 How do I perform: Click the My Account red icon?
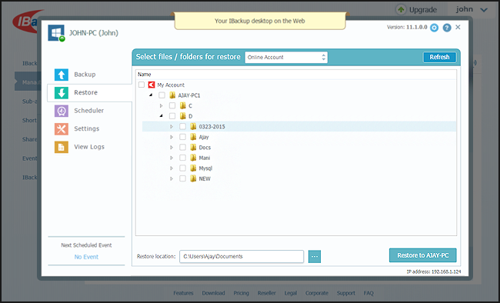tap(152, 85)
